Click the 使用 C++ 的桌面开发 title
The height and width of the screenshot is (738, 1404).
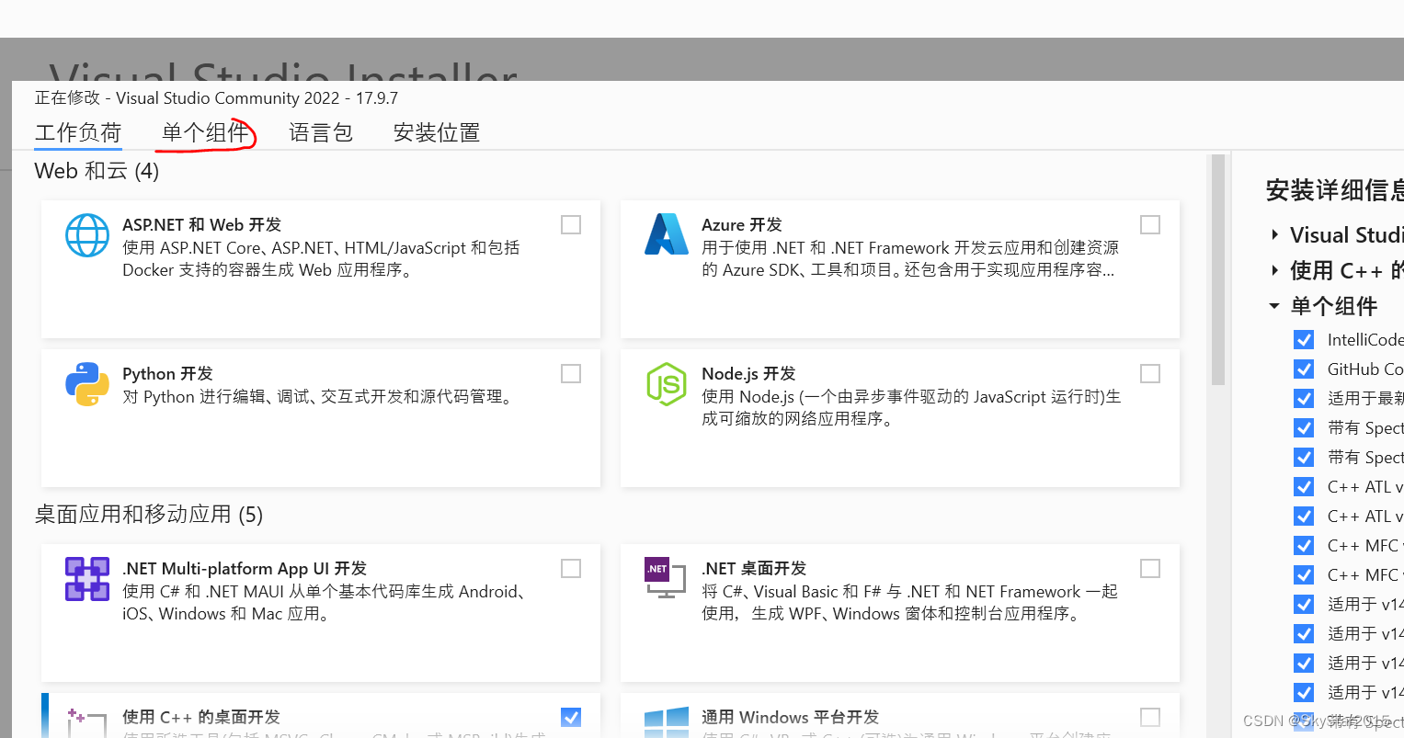coord(201,718)
